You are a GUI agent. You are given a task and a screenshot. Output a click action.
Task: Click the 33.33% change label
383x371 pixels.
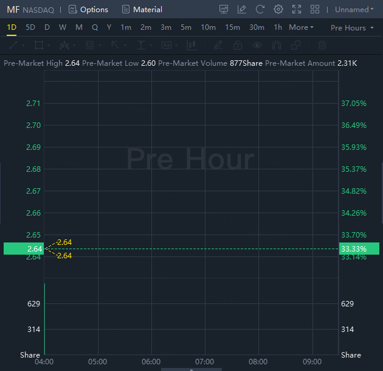tap(359, 249)
